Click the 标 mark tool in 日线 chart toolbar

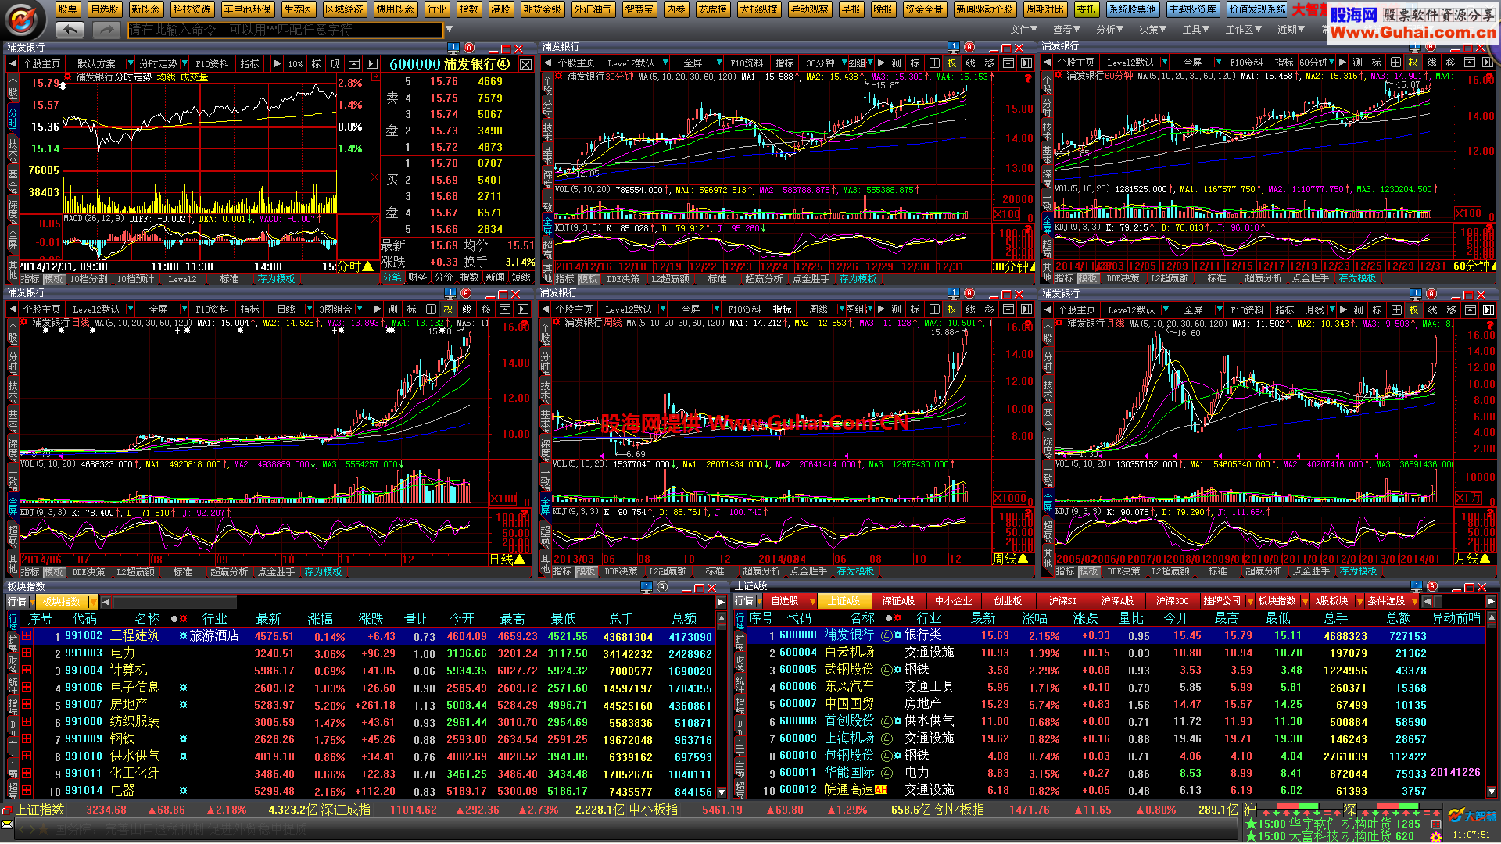point(412,309)
